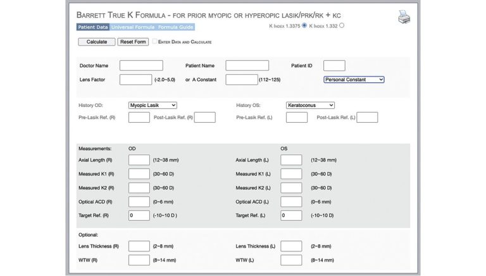Click Target Ref. (R) field
486x276 pixels.
pyautogui.click(x=139, y=215)
